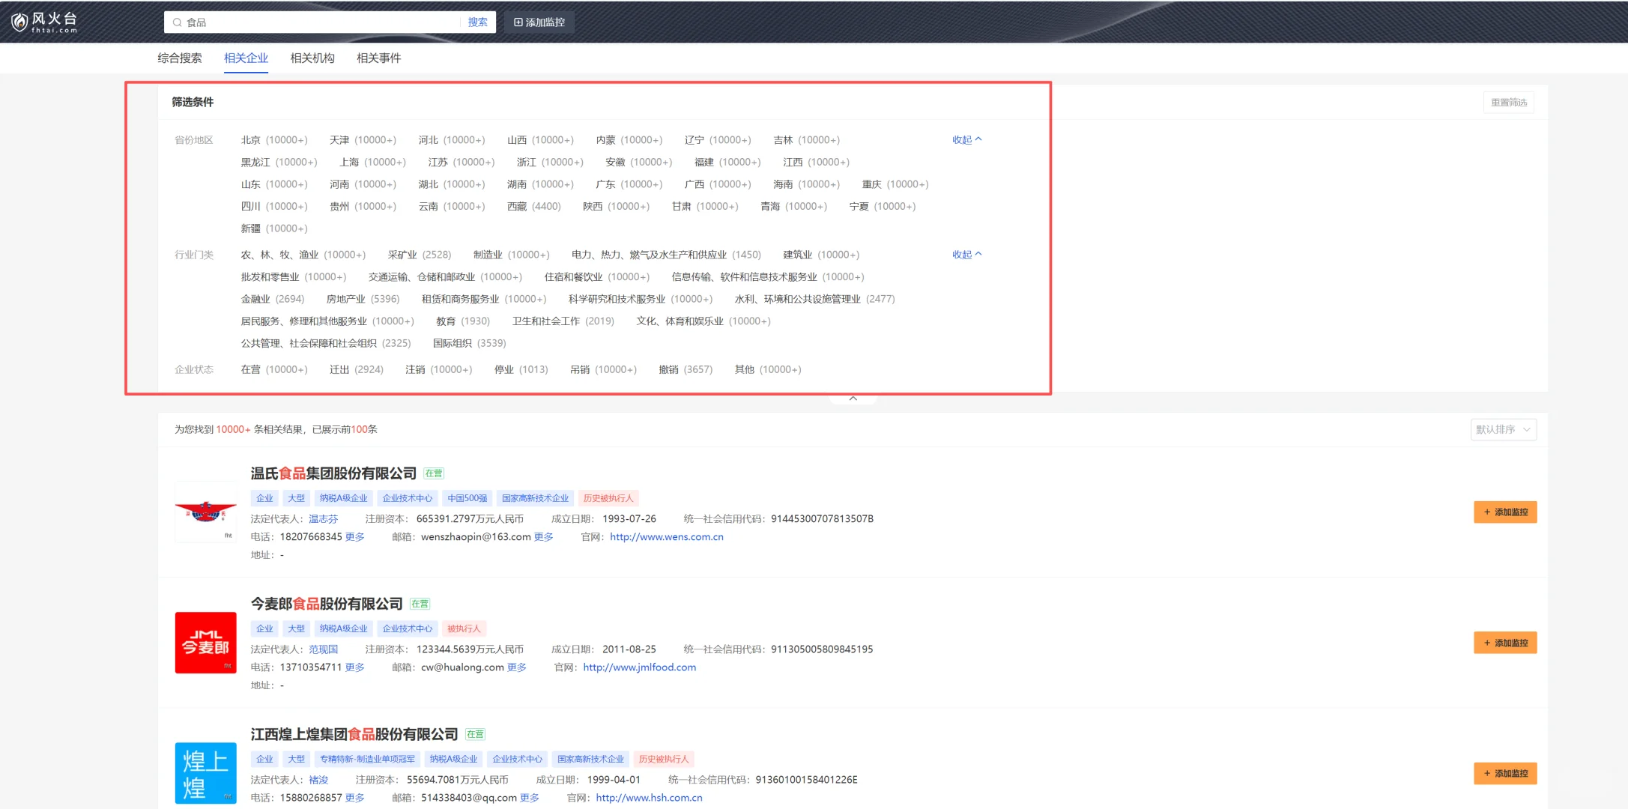The height and width of the screenshot is (809, 1628).
Task: Click 添加监控 button in top bar
Action: coord(539,22)
